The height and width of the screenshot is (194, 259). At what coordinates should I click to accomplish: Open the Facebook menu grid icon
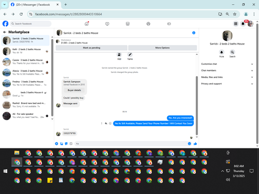[236, 24]
